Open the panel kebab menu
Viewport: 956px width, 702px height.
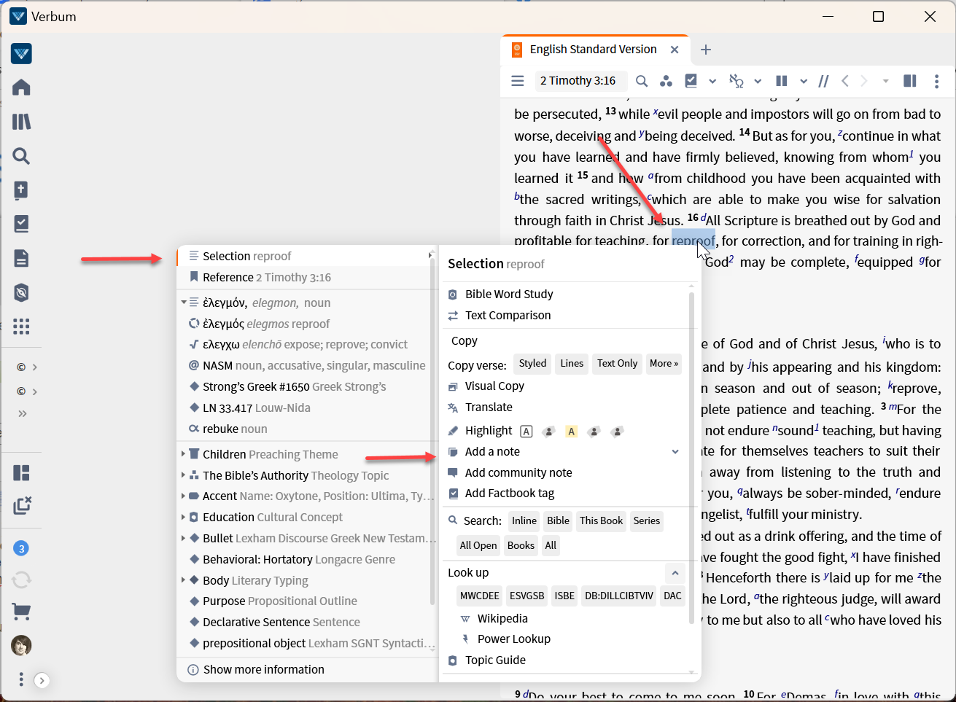click(x=936, y=81)
